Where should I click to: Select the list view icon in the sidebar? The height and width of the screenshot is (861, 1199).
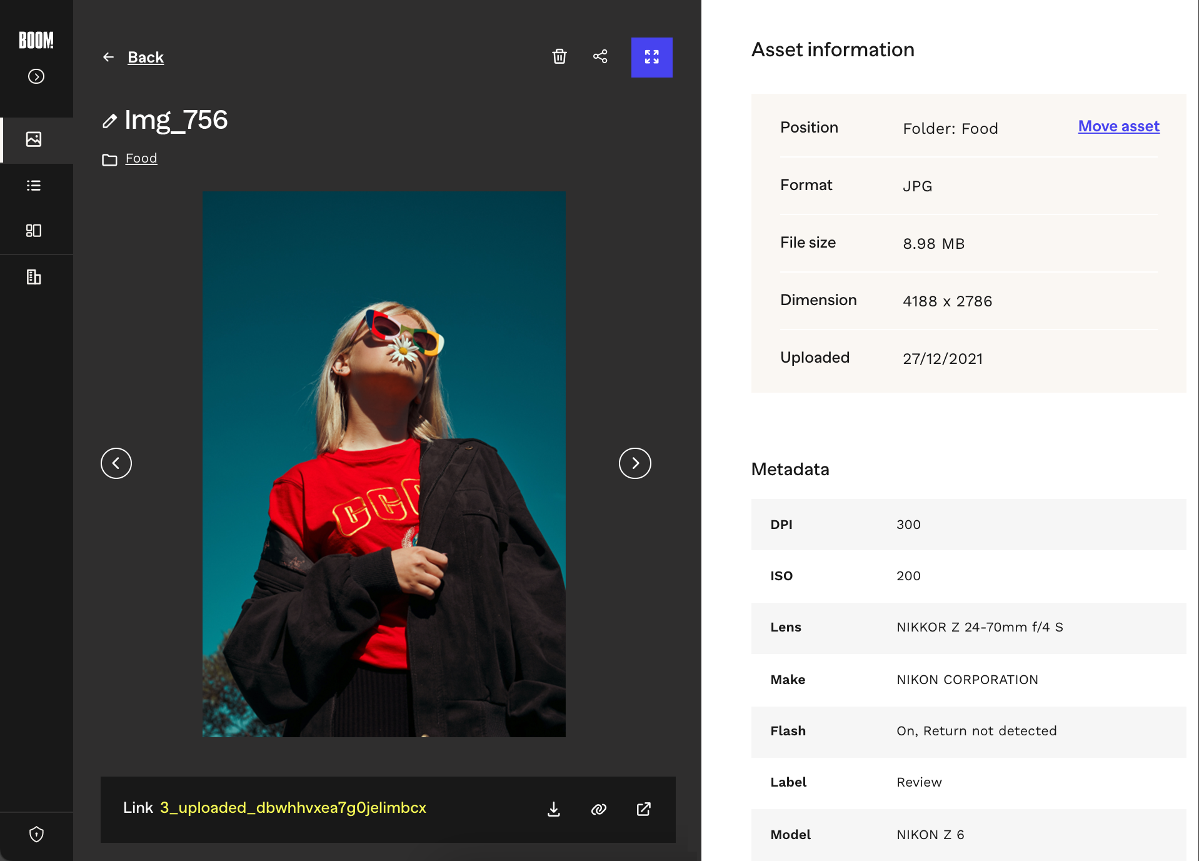(x=34, y=186)
